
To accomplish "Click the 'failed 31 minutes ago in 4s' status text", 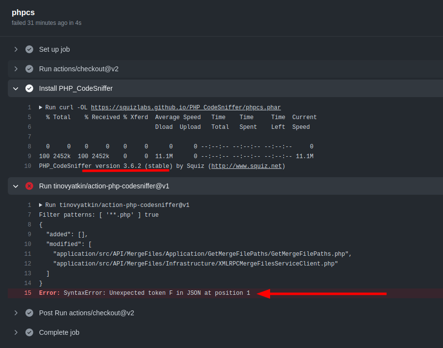I will pyautogui.click(x=46, y=23).
